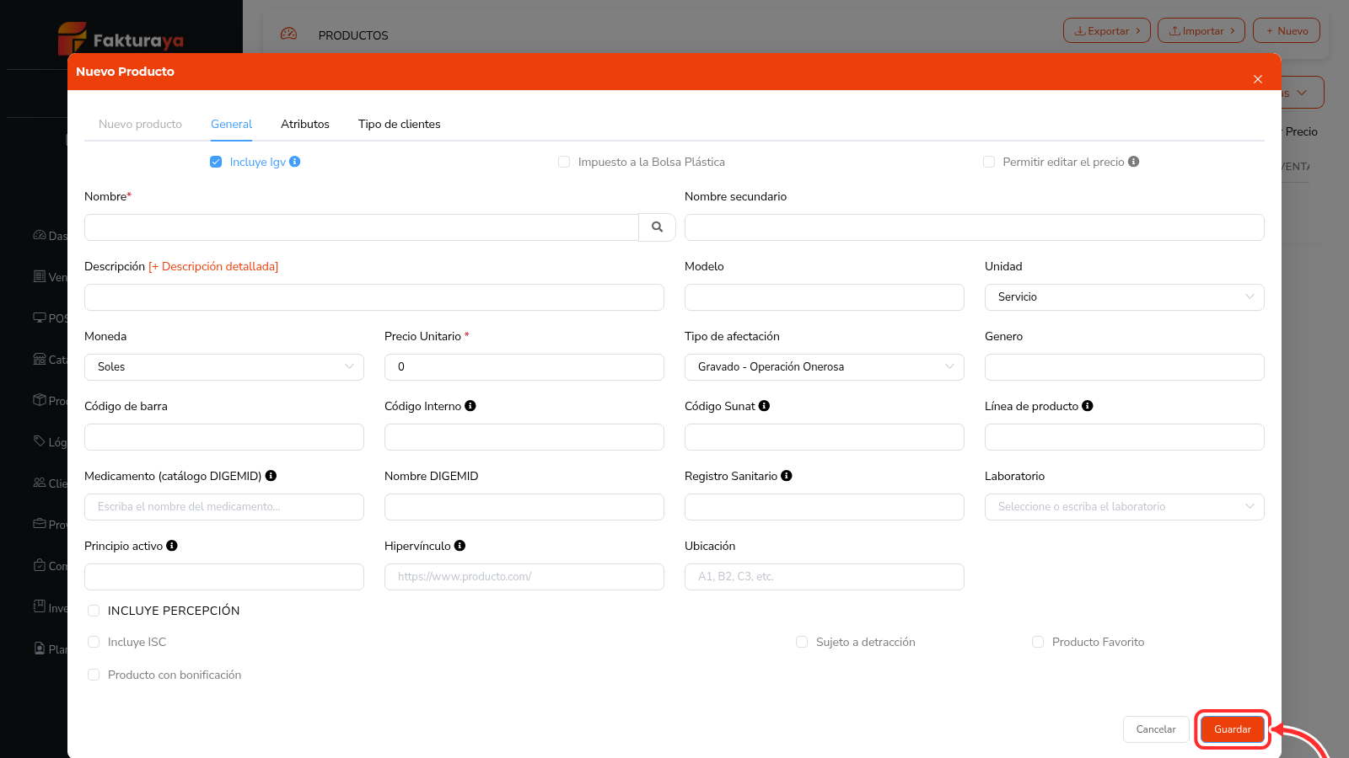Mark Producto Favorito checkbox

click(x=1038, y=642)
